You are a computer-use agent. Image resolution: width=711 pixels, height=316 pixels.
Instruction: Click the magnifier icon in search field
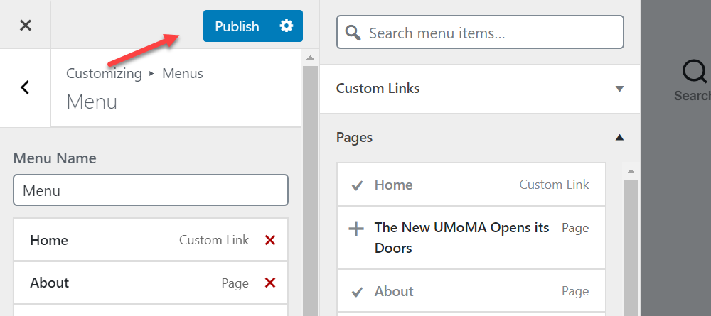[x=353, y=33]
